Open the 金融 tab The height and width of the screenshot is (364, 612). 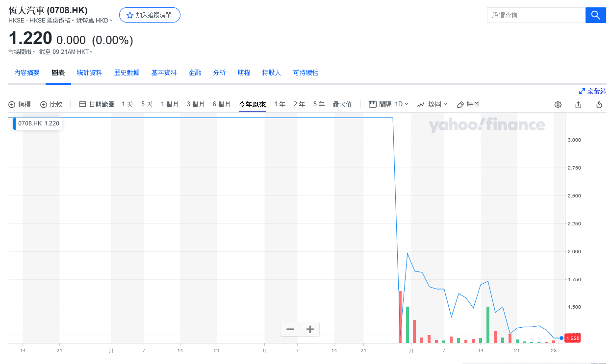coord(195,73)
